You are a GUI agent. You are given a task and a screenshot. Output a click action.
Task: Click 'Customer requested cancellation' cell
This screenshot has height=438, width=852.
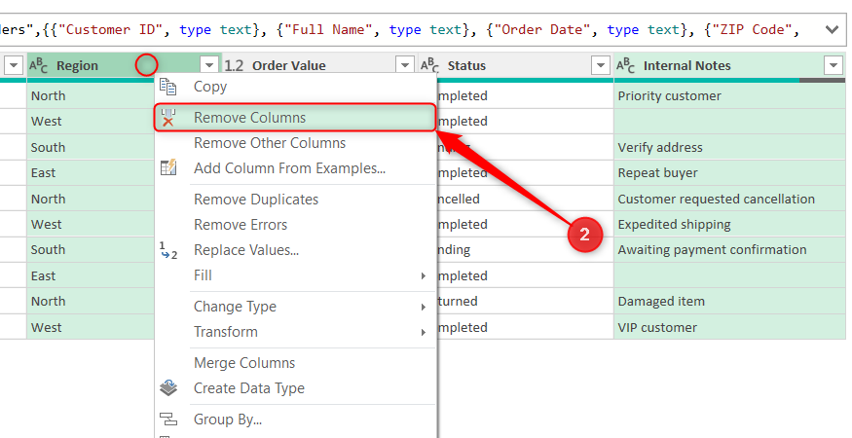(x=729, y=199)
